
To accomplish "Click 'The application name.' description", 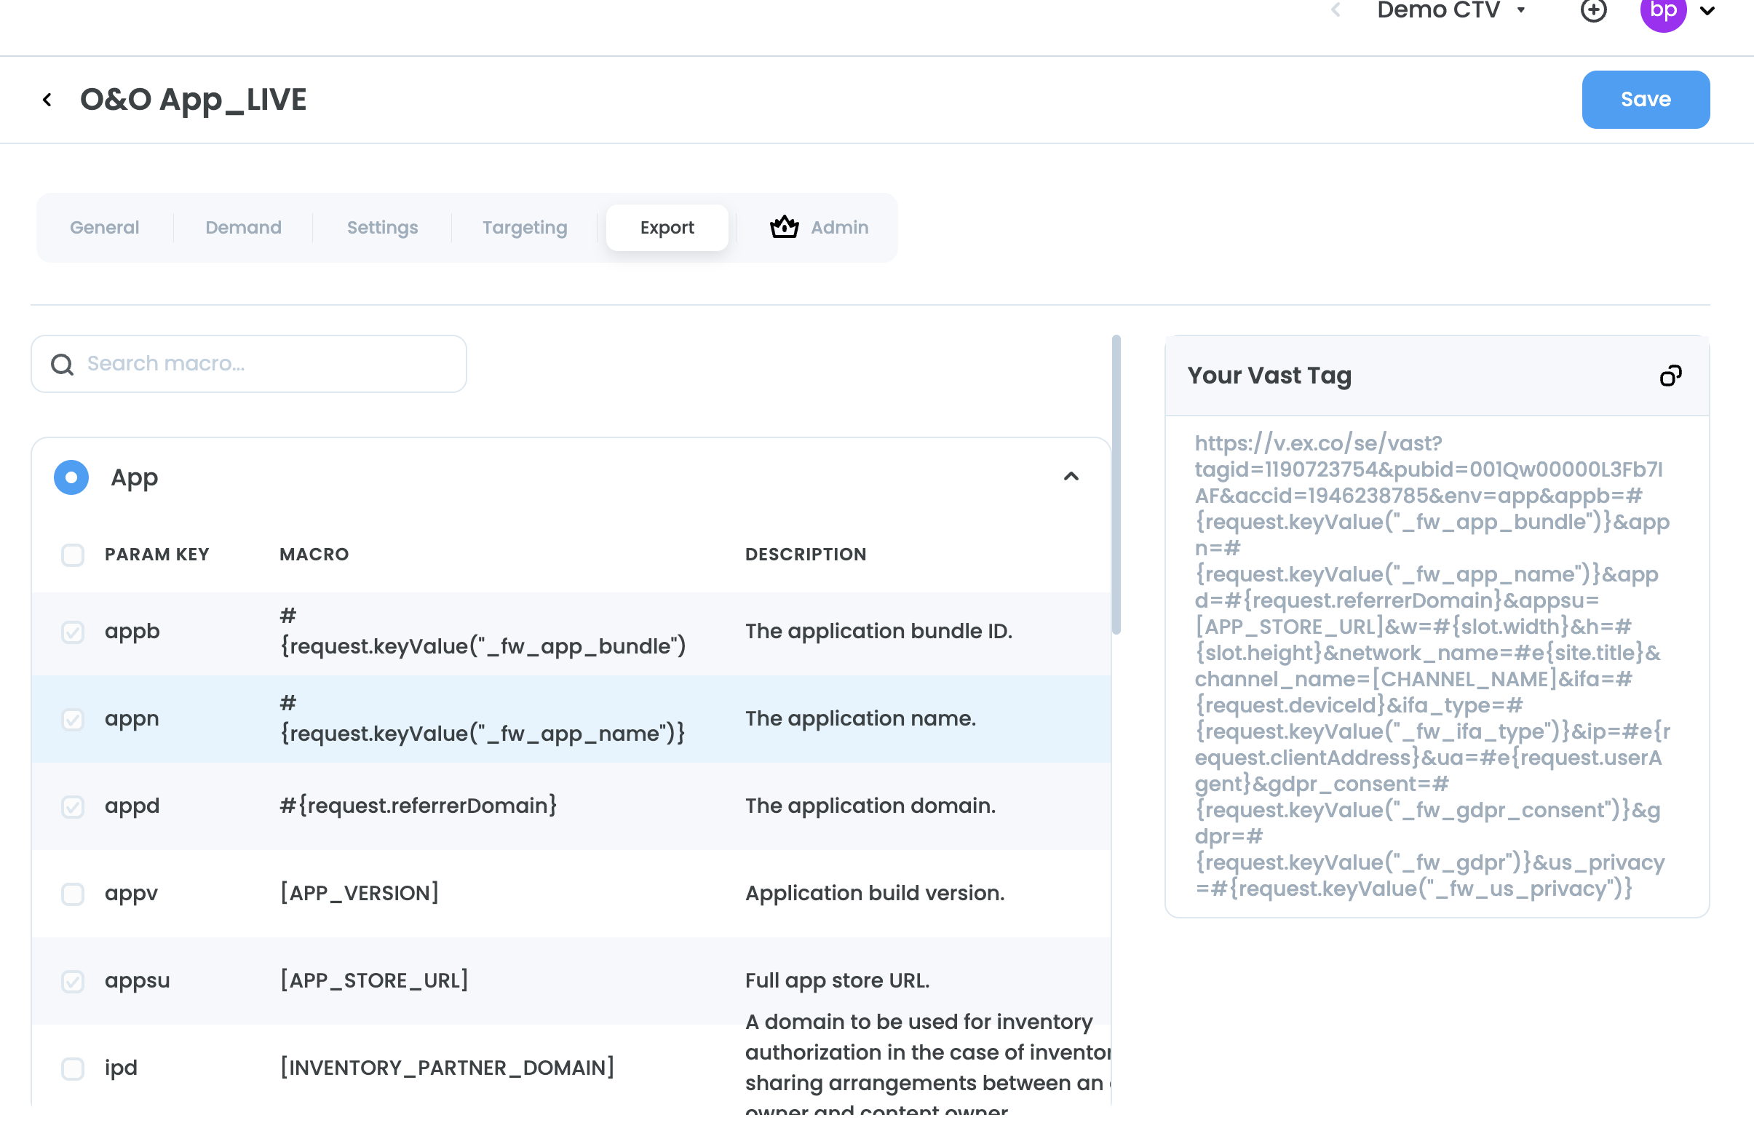I will click(860, 719).
